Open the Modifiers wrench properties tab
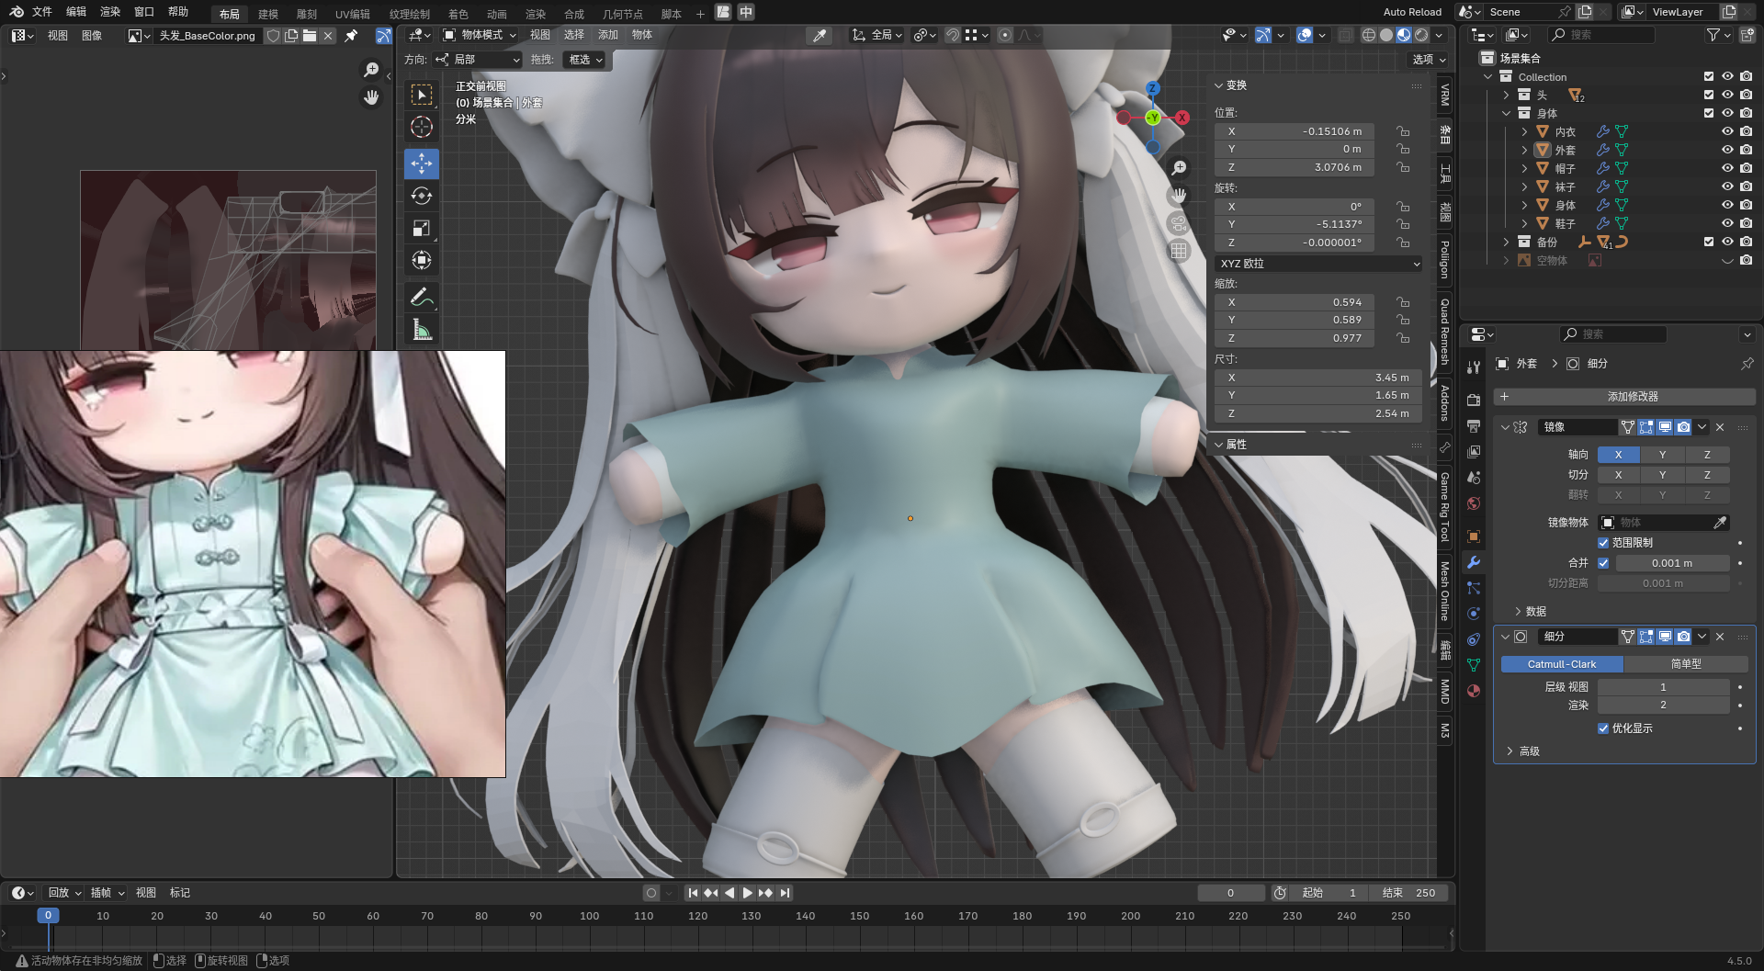 1474,562
